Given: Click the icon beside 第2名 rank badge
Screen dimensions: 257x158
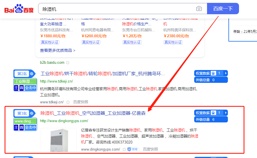Looking at the screenshot, I should pos(32,74).
